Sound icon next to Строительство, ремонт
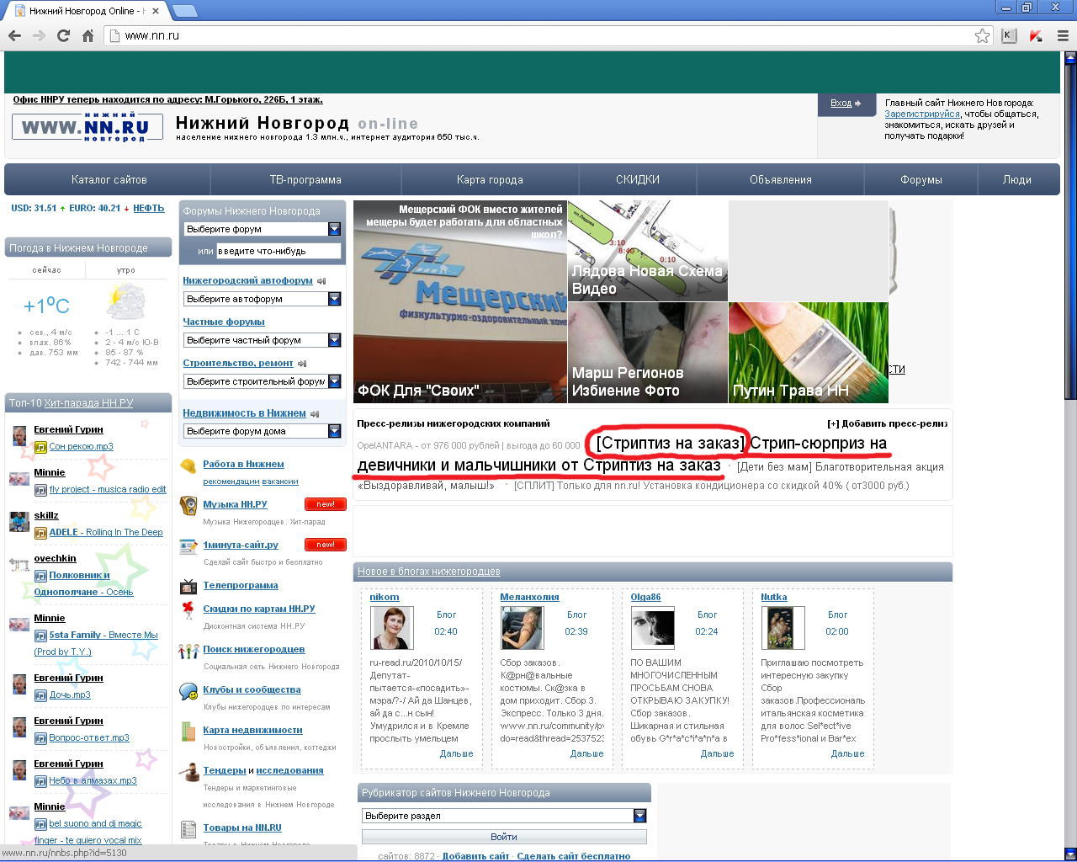1077x862 pixels. 302,364
